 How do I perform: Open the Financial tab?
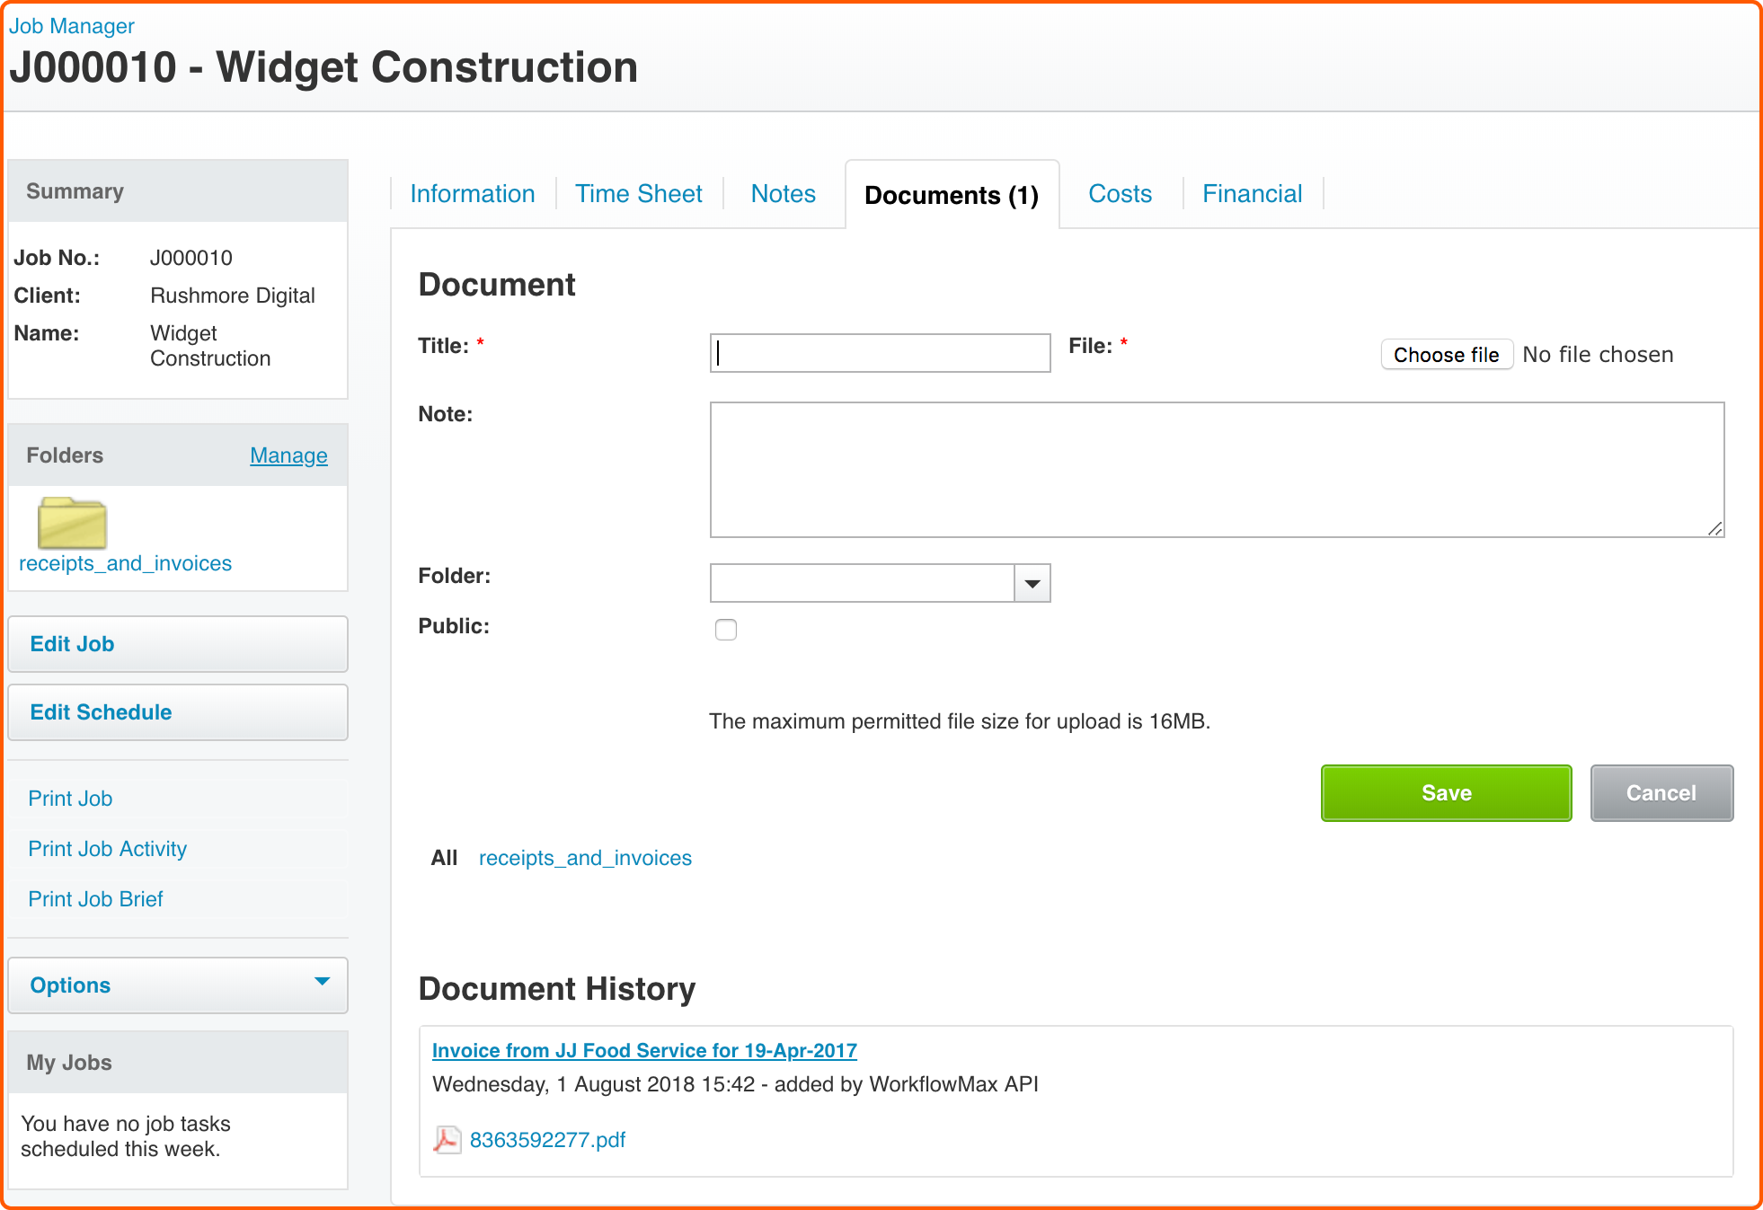(x=1253, y=194)
